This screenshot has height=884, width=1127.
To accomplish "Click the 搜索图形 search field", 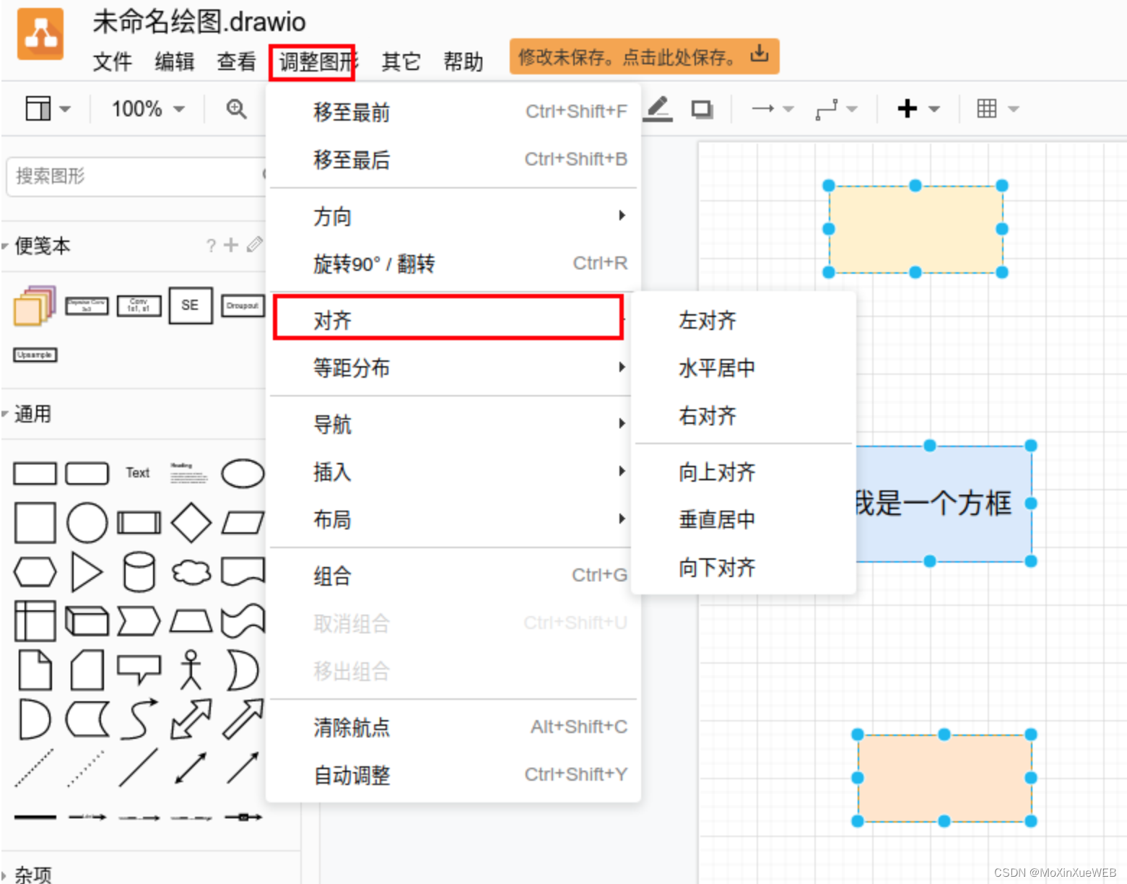I will 130,176.
